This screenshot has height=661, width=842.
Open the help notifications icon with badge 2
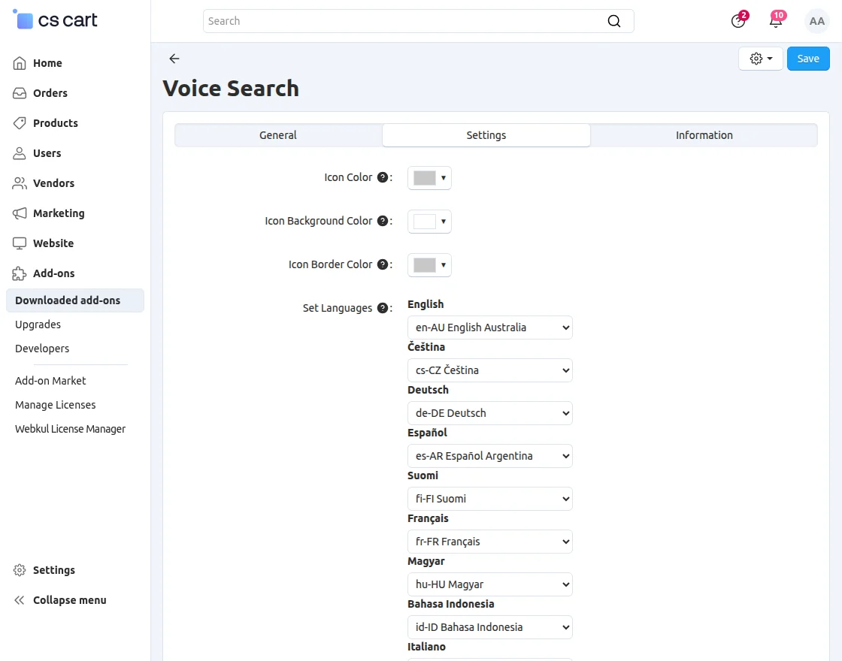pos(738,21)
